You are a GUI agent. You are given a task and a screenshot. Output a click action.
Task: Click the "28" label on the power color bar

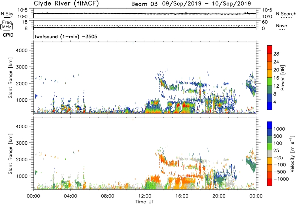pos(276,54)
